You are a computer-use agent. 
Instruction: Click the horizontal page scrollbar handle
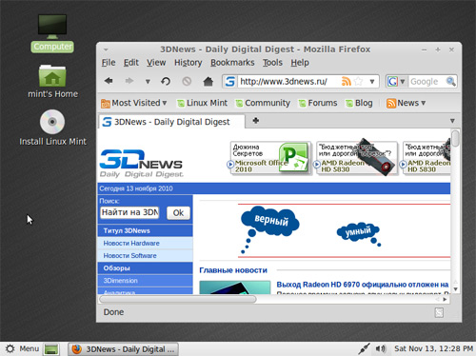[178, 299]
